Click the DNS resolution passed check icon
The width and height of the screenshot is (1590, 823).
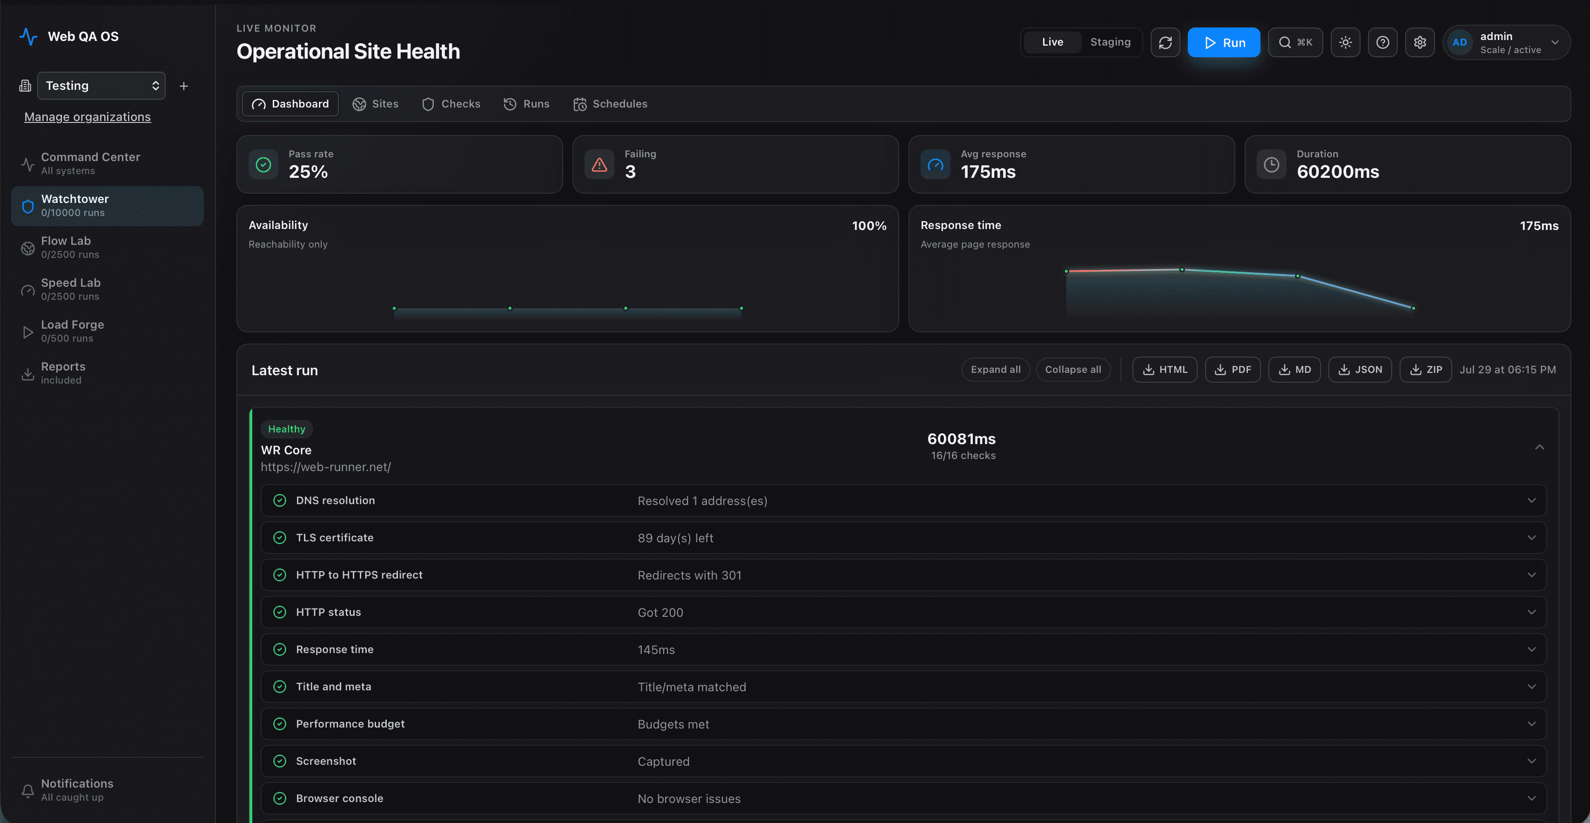[280, 501]
